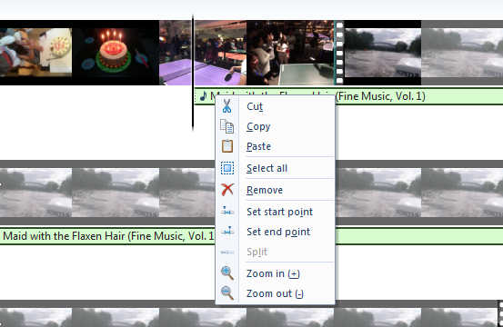
Task: Select the cake-cutting clip thumbnail at far left
Action: click(x=35, y=53)
